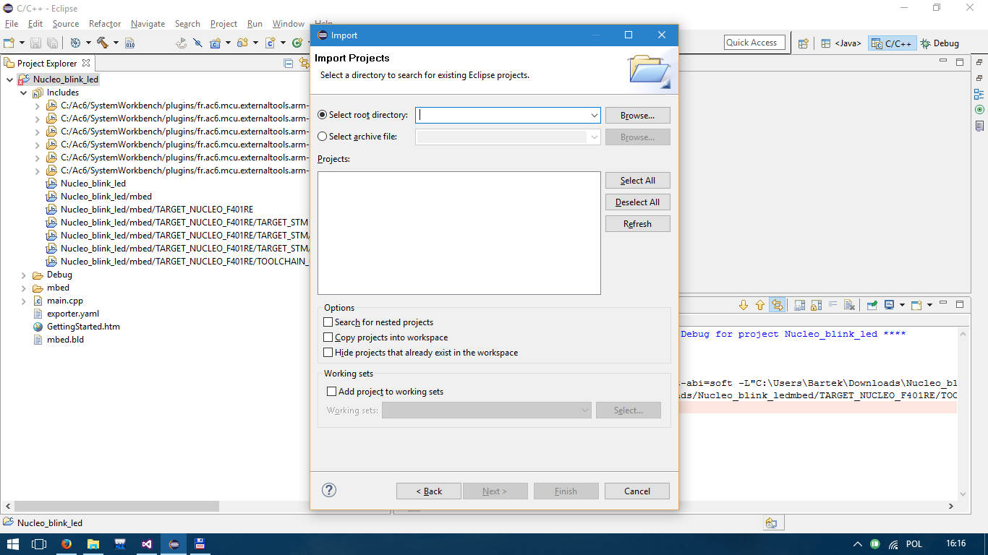
Task: Click the Help question mark icon
Action: pyautogui.click(x=329, y=490)
